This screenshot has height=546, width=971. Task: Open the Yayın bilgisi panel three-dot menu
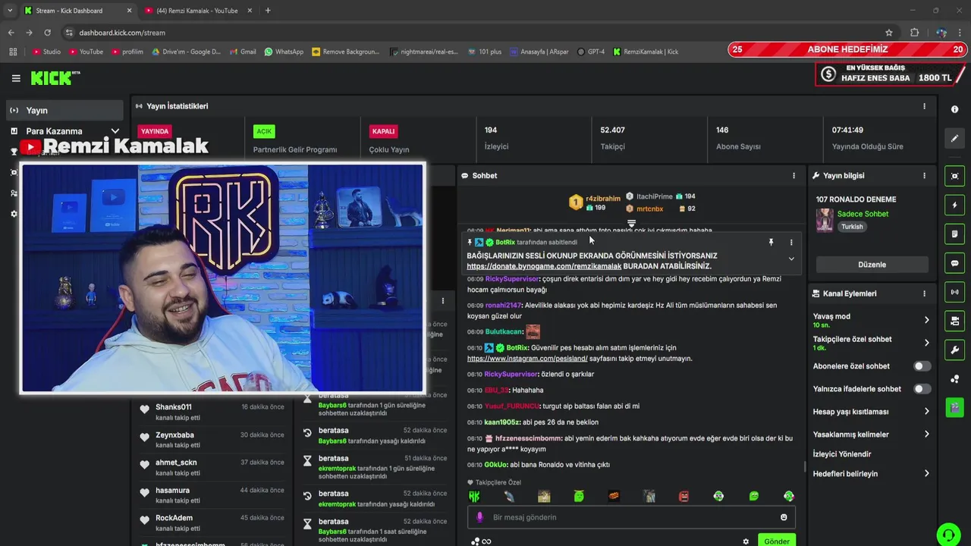click(924, 175)
